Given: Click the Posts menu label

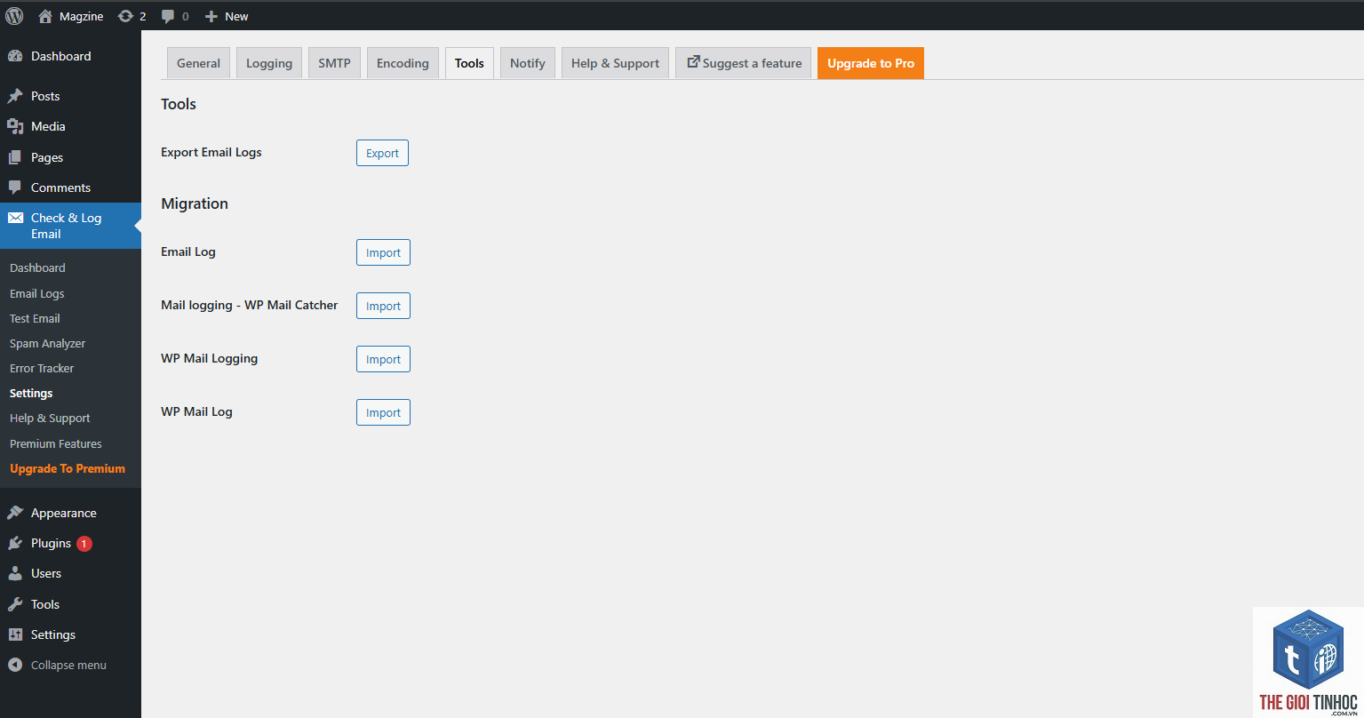Looking at the screenshot, I should pyautogui.click(x=45, y=96).
